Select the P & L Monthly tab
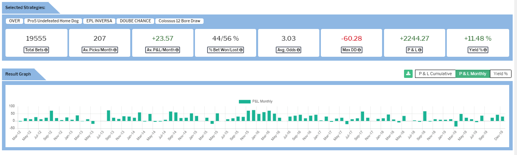The image size is (517, 155). pyautogui.click(x=473, y=74)
